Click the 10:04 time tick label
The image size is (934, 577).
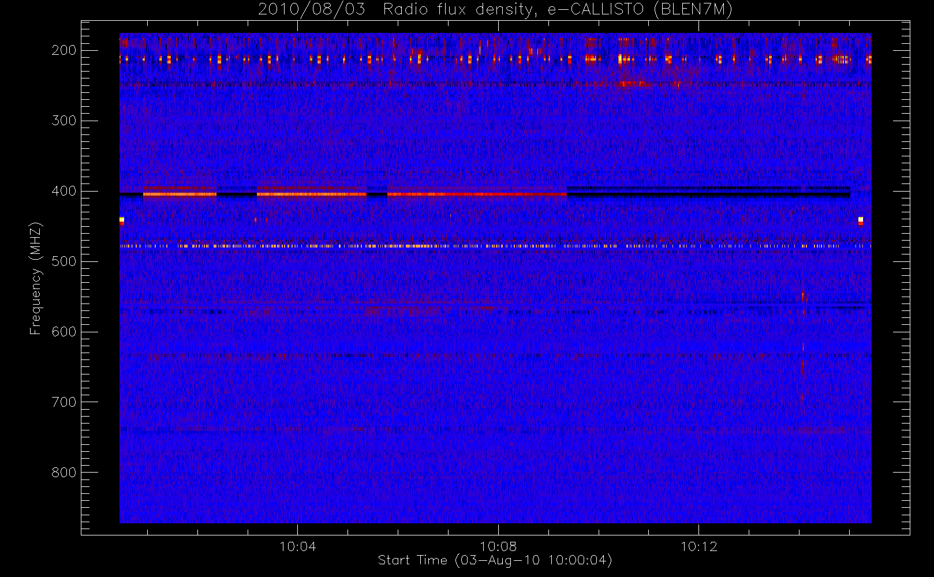point(298,546)
